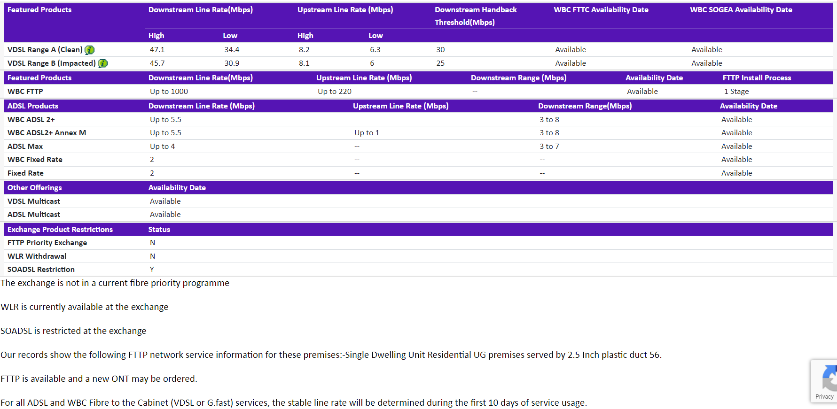Click the Other Offerings section header

click(x=35, y=188)
